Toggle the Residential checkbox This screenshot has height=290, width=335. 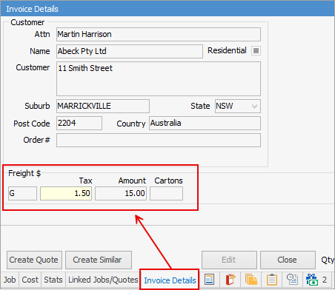click(x=256, y=51)
